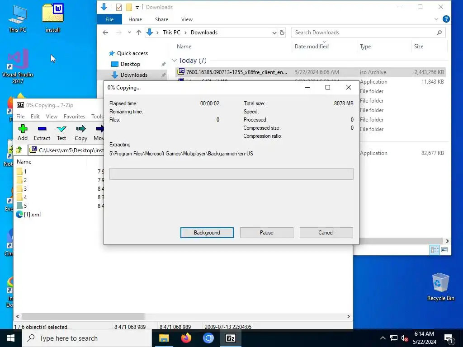Viewport: 463px width, 347px height.
Task: Click the Up arrow in Explorer navigation
Action: coord(139,33)
